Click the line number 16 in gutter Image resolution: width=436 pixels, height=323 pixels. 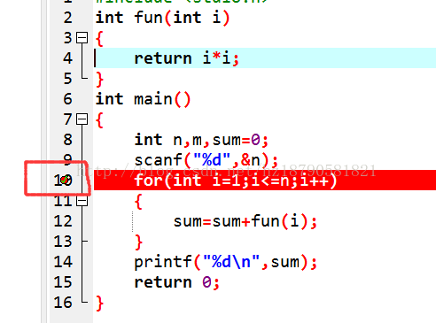coord(63,303)
